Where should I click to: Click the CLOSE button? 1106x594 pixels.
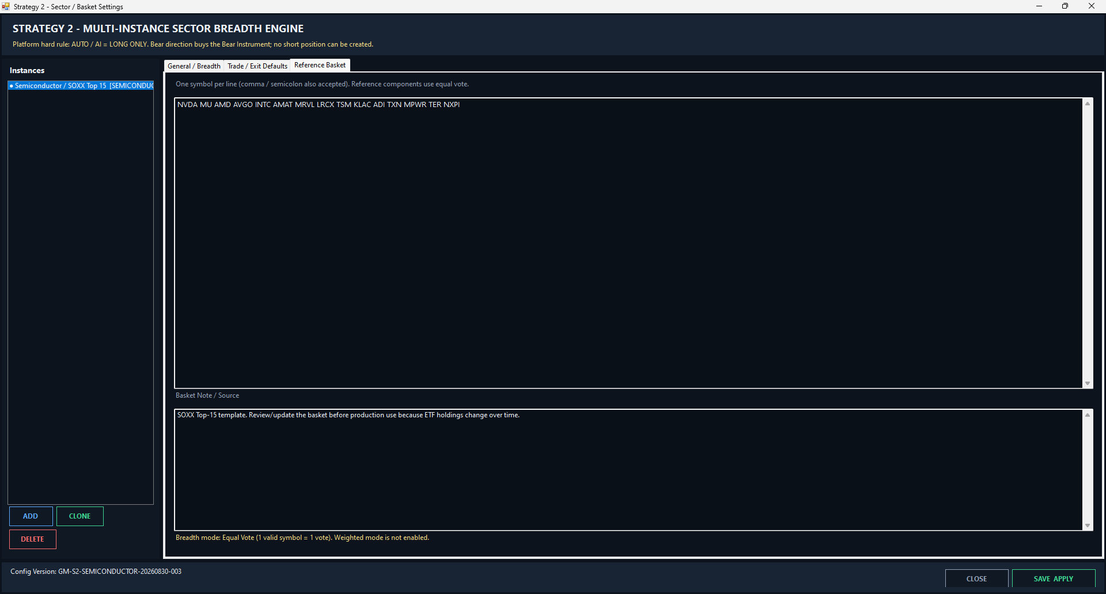[976, 578]
